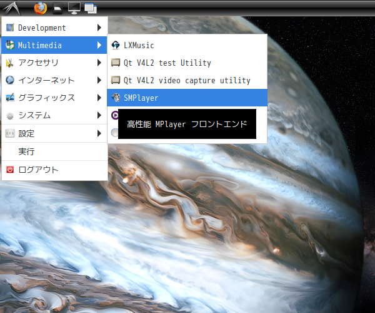Open the グラフィックス menu entry
Viewport: 375px width, 313px height.
(x=54, y=98)
